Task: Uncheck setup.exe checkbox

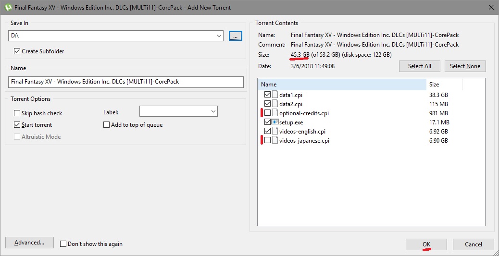Action: (x=267, y=122)
